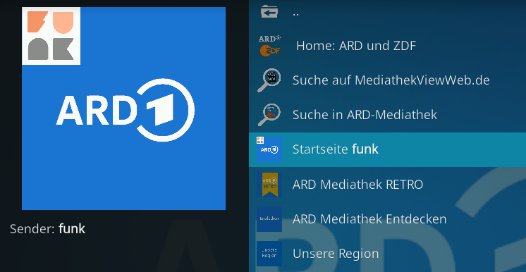This screenshot has height=272, width=526.
Task: Click the funk ARD icon in list
Action: click(x=269, y=149)
